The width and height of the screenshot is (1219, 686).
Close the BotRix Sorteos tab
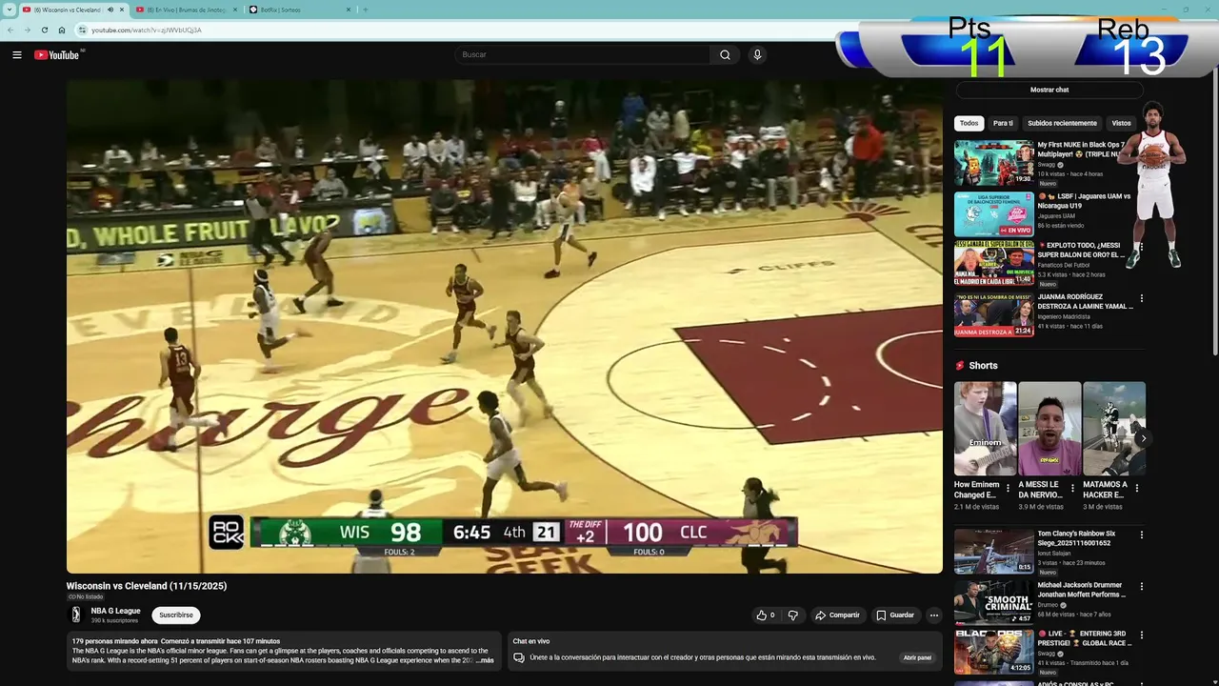[x=349, y=10]
